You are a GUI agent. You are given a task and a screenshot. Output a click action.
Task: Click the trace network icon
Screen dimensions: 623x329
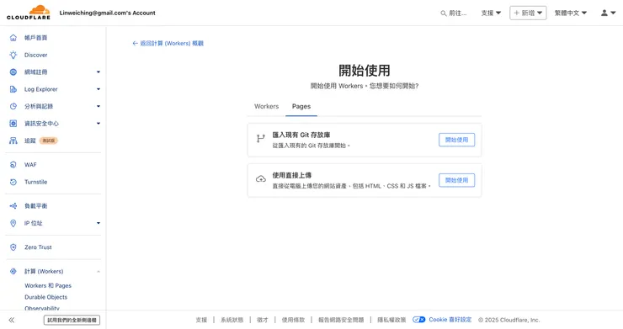pyautogui.click(x=13, y=141)
